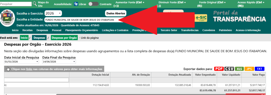The image size is (271, 95).
Task: Open the Pessoal menu
Action: point(57,30)
